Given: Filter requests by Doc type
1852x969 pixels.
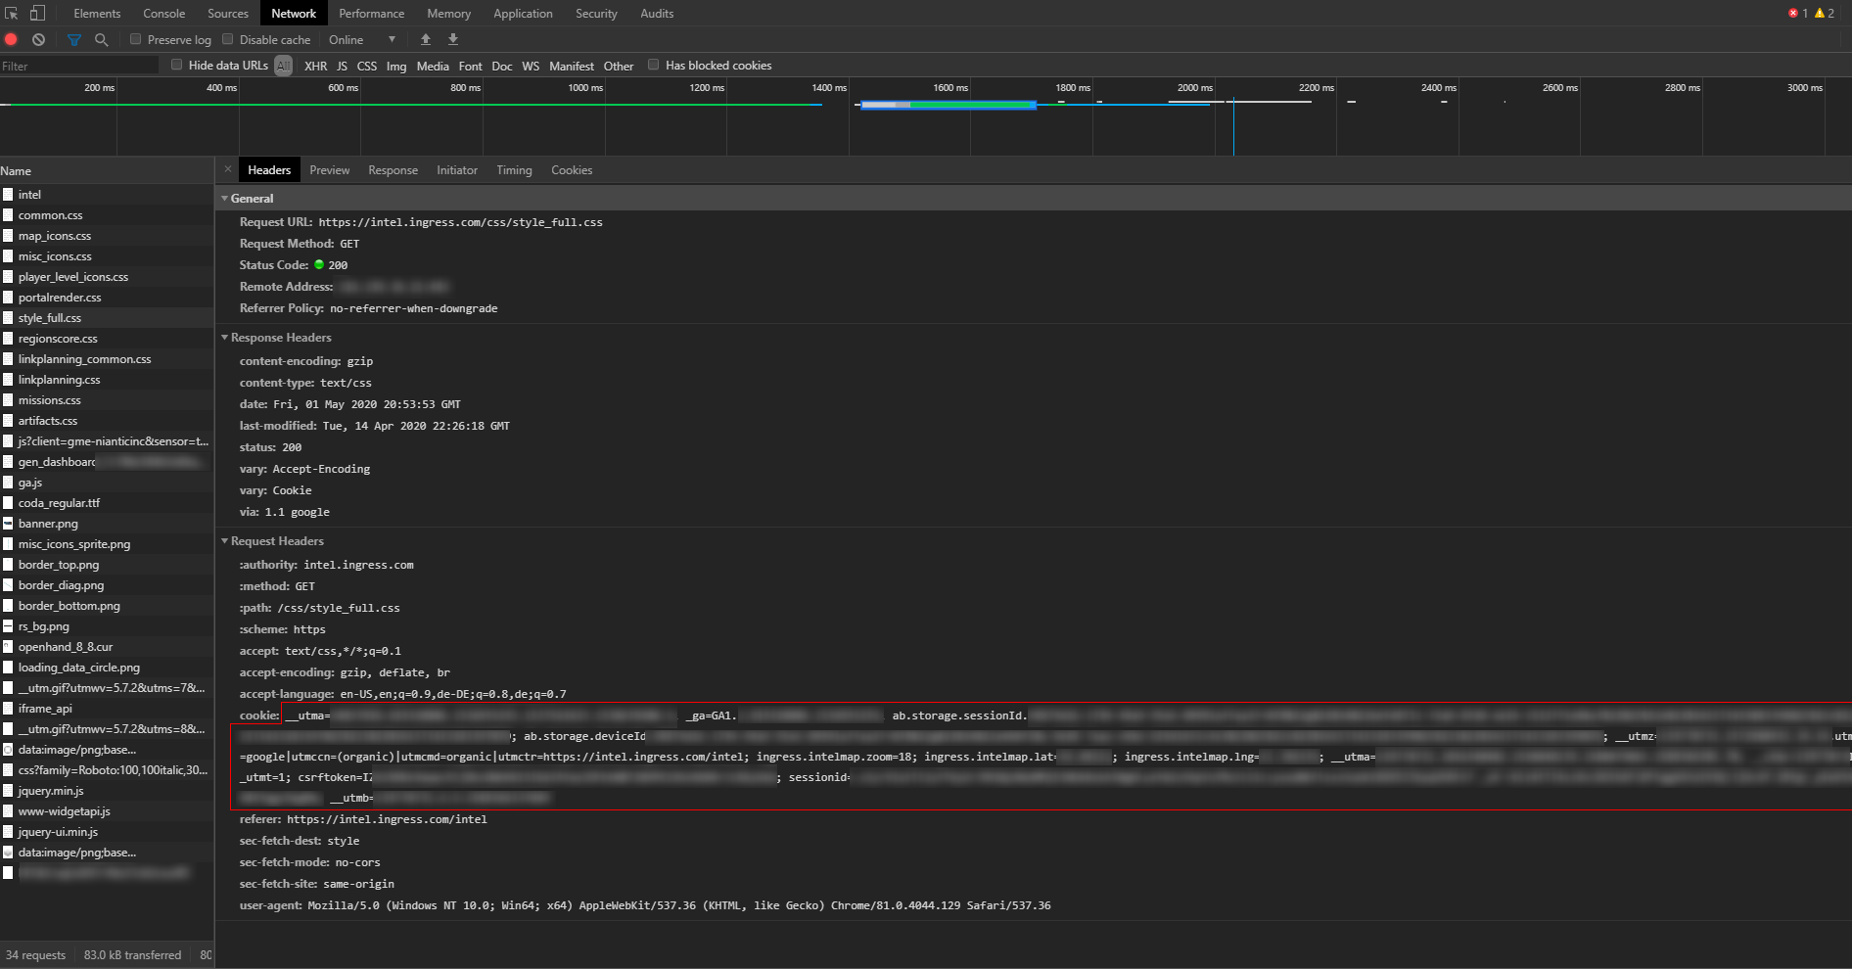Looking at the screenshot, I should tap(501, 66).
